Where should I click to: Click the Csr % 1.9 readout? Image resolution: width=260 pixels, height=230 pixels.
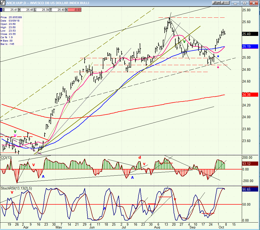pos(6,37)
